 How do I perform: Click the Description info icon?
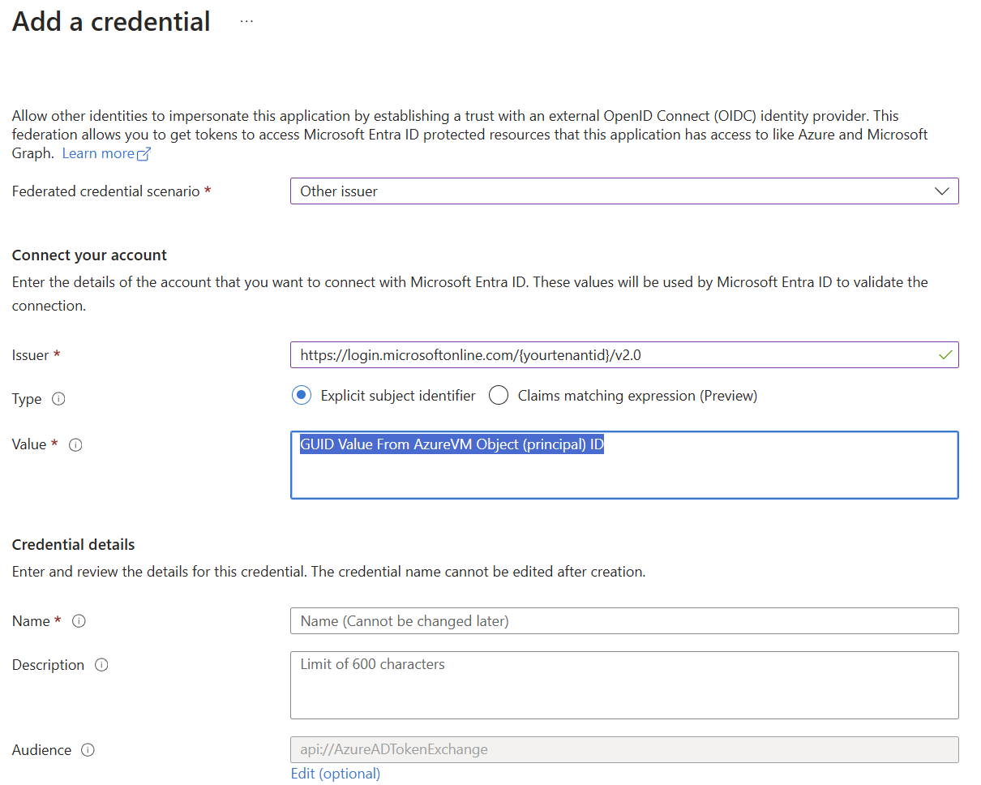coord(101,665)
